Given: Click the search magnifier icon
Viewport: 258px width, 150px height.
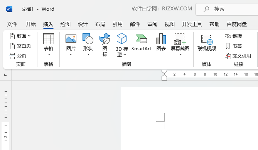Looking at the screenshot, I should coord(206,9).
